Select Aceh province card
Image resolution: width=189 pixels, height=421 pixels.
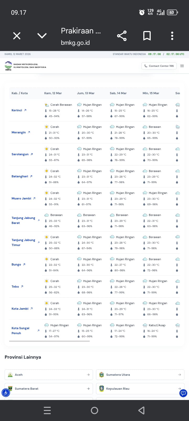pos(49,375)
